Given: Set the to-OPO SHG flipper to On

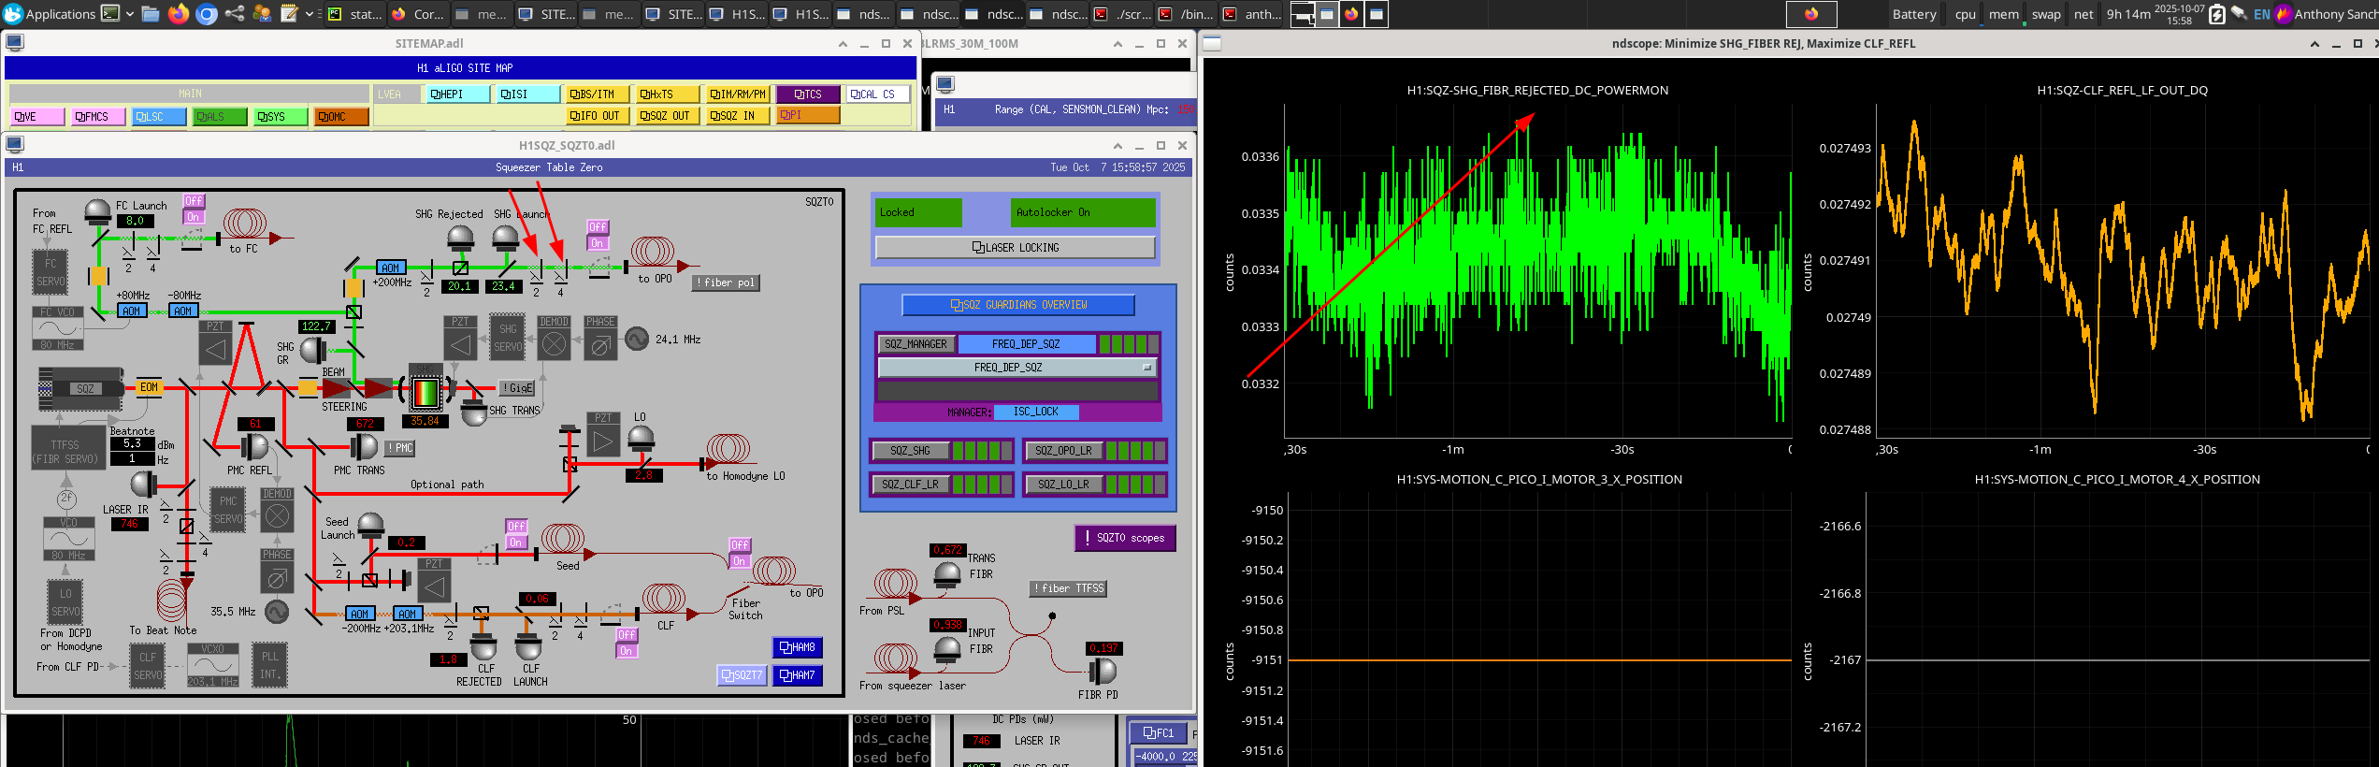Looking at the screenshot, I should tap(597, 243).
